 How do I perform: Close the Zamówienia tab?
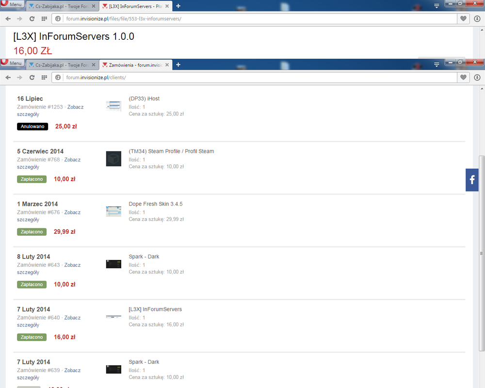click(x=167, y=65)
